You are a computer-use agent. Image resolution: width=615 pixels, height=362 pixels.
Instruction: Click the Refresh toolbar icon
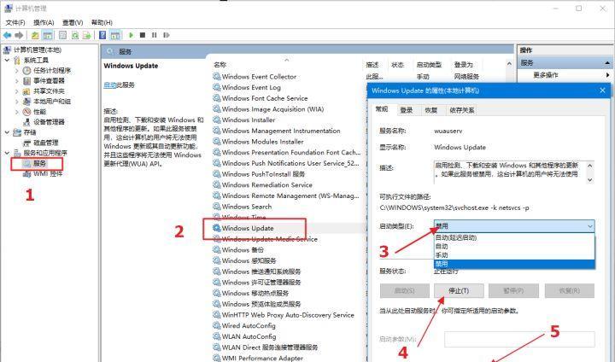(x=74, y=35)
